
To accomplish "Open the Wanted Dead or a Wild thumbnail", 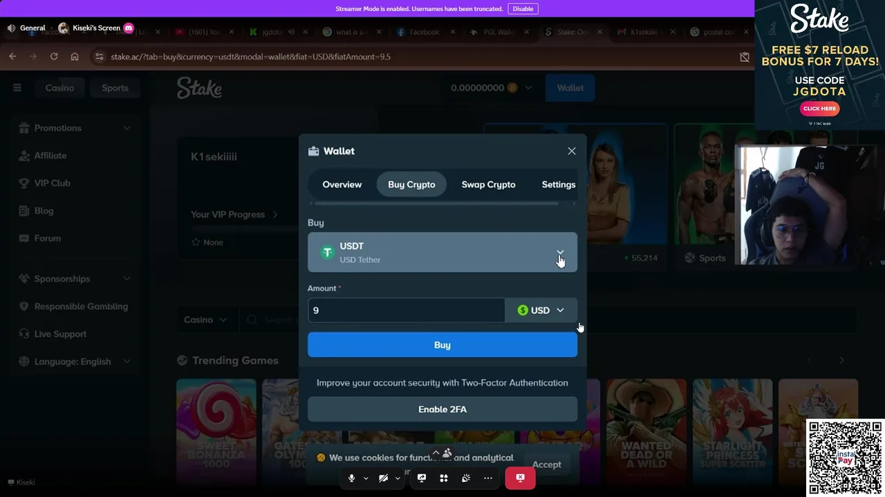I will (x=646, y=431).
